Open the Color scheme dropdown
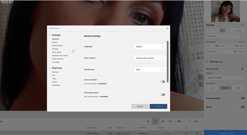 click(x=150, y=58)
